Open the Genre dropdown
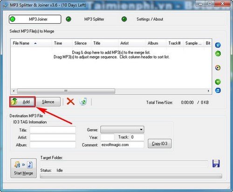Viewport: 233px width, 192px height. [x=122, y=129]
